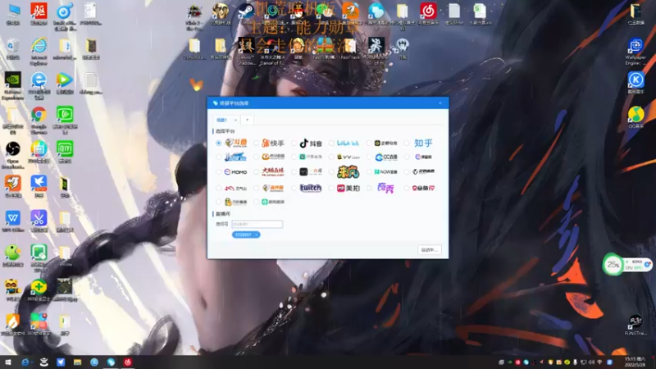Open This PC desktop icon
This screenshot has height=369, width=656.
(x=13, y=13)
